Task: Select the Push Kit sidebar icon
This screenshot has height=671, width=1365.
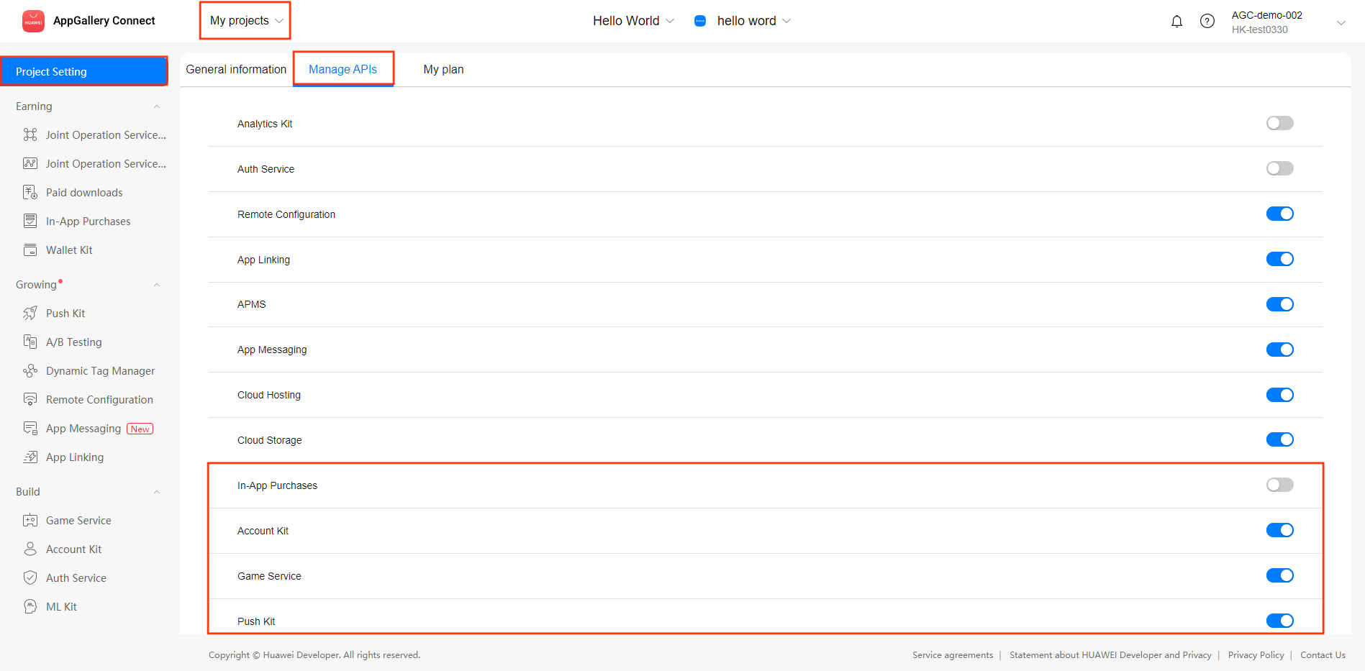Action: tap(30, 313)
